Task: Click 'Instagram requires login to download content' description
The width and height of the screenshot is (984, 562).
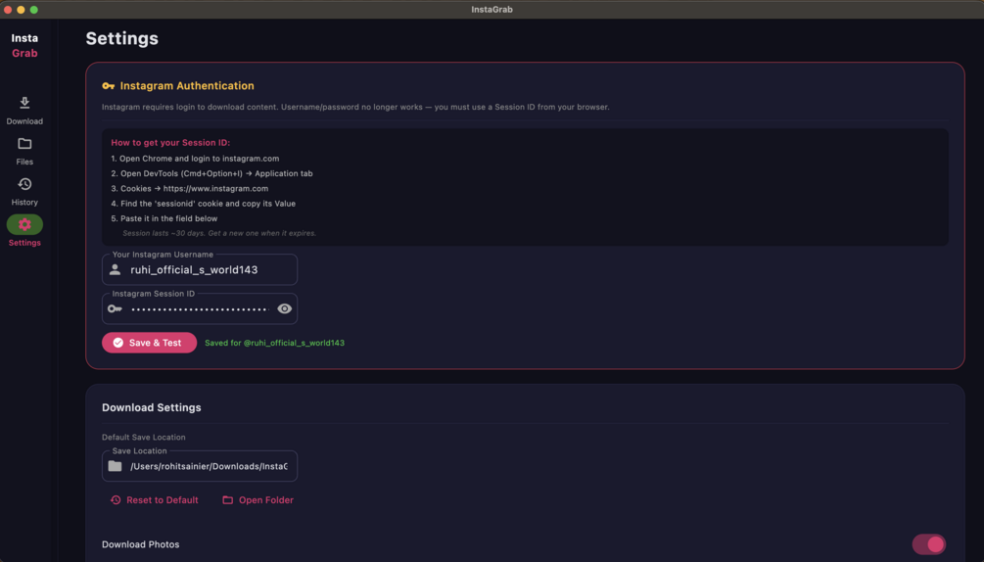Action: tap(355, 108)
